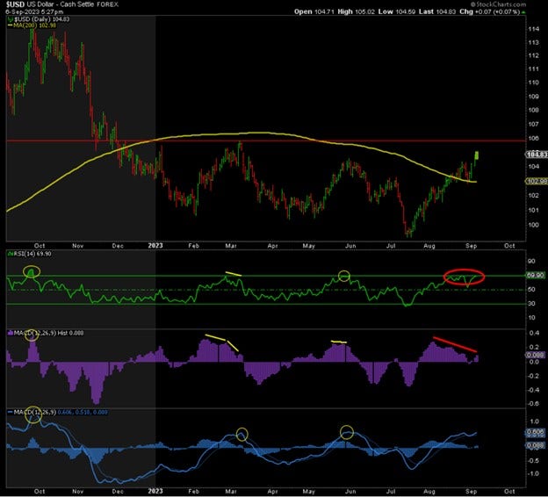The image size is (548, 497).
Task: Click the 'Last 104.83' value
Action: 437,11
